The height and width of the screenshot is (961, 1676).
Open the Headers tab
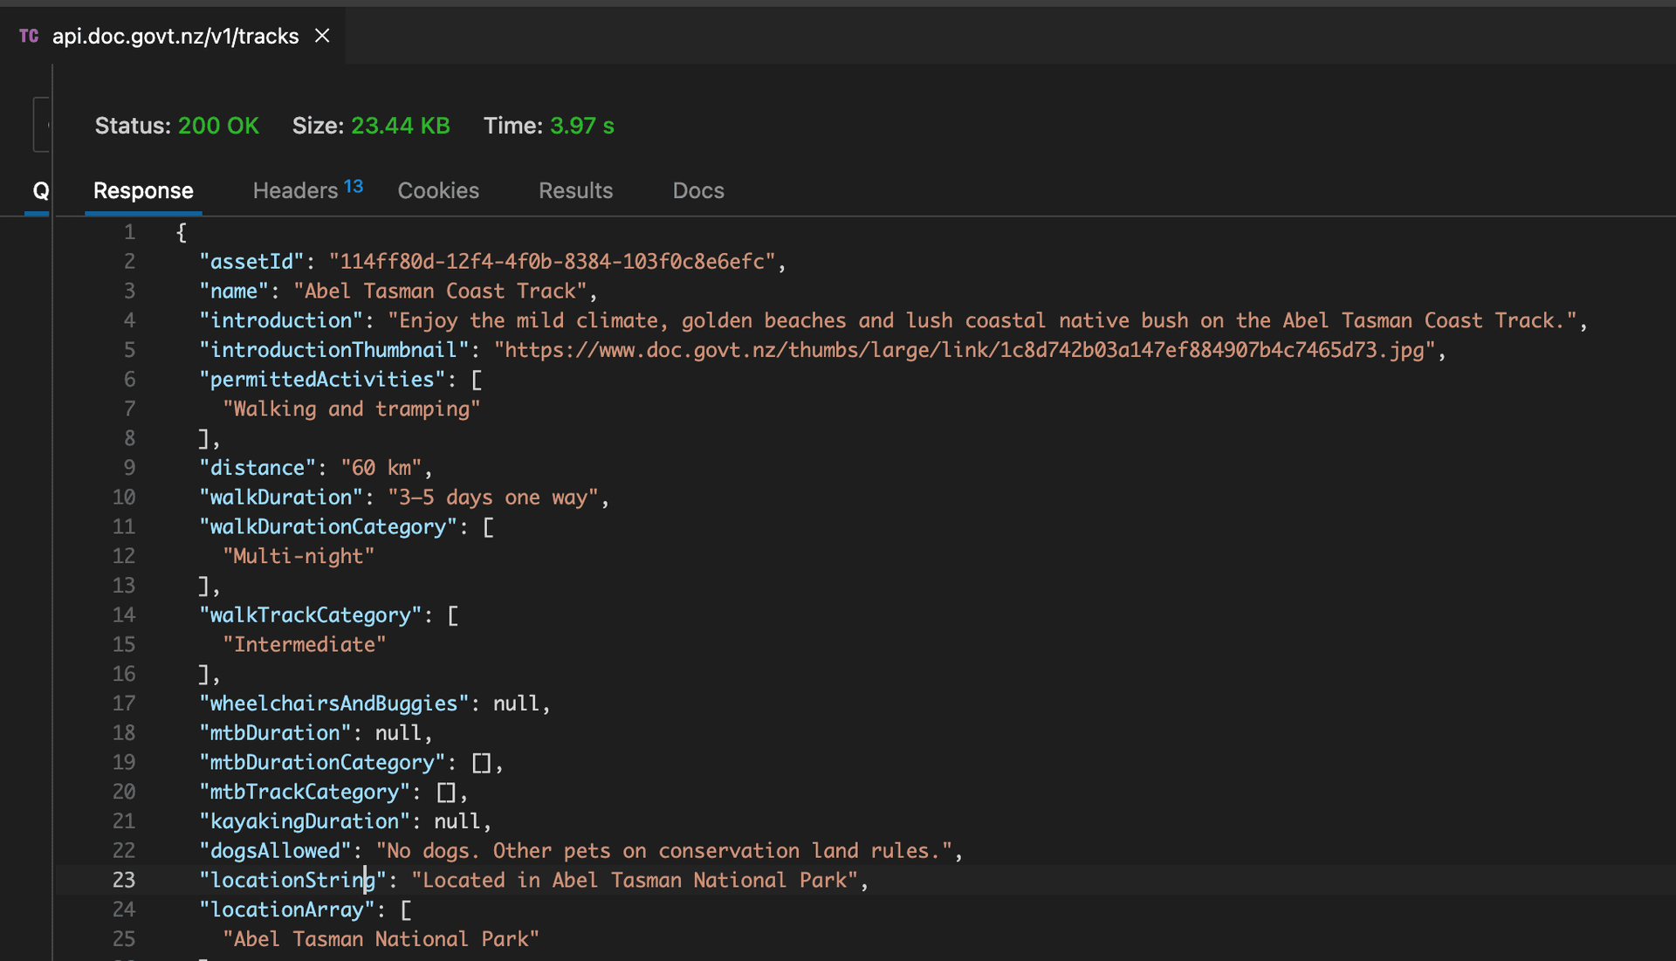tap(295, 190)
